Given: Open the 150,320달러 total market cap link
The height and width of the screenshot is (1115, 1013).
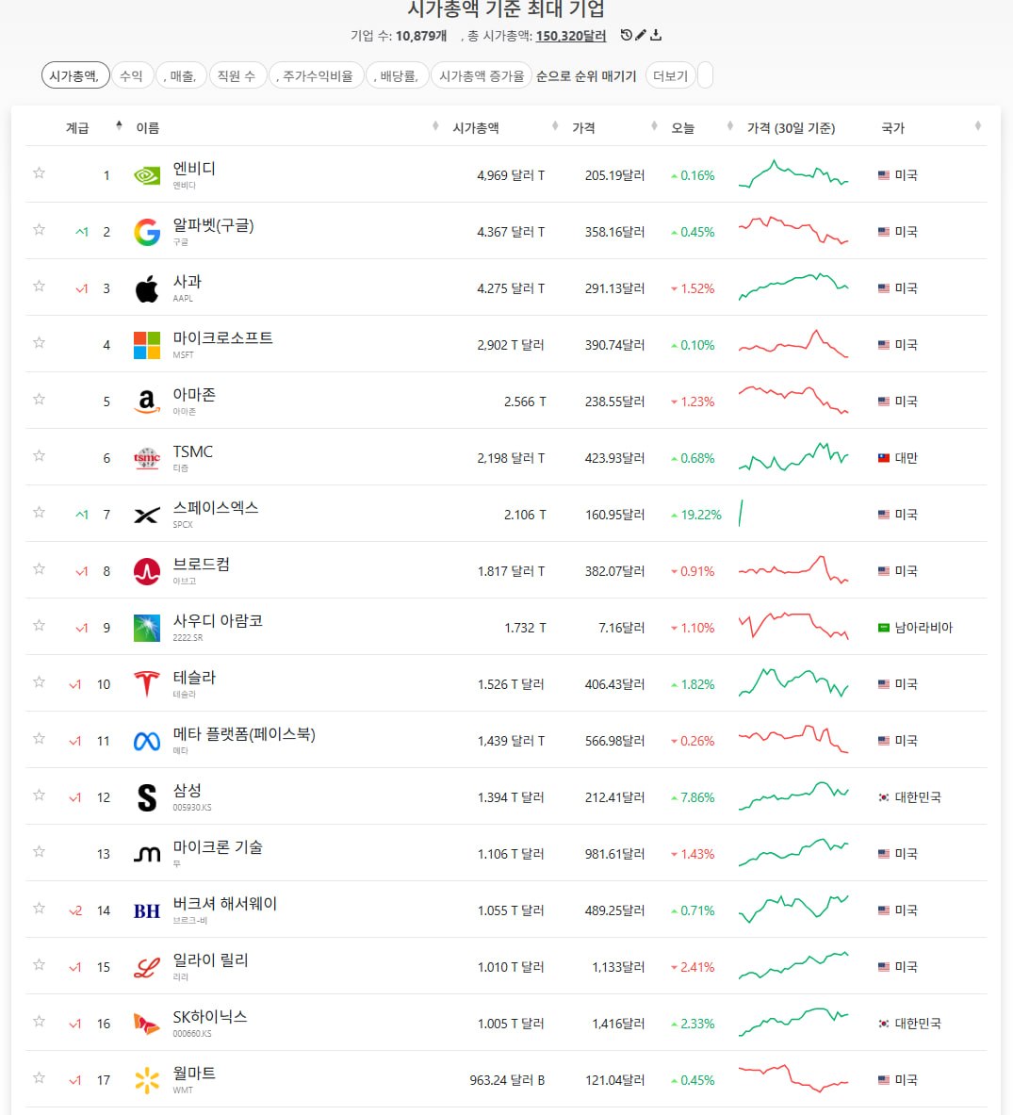Looking at the screenshot, I should (571, 36).
